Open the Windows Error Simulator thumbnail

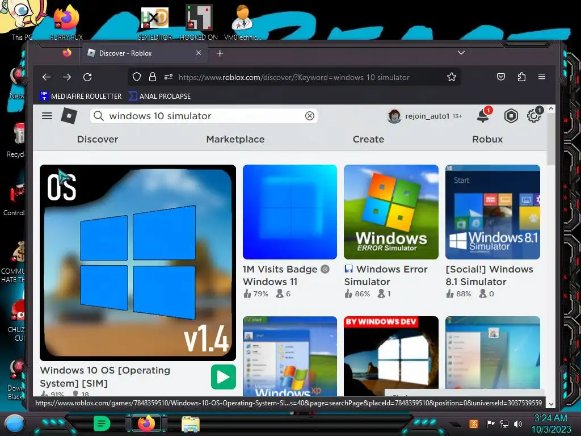(x=391, y=212)
